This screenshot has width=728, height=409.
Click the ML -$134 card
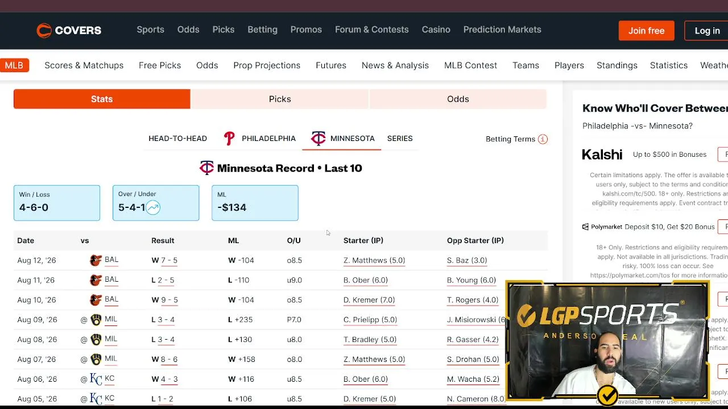click(x=255, y=203)
